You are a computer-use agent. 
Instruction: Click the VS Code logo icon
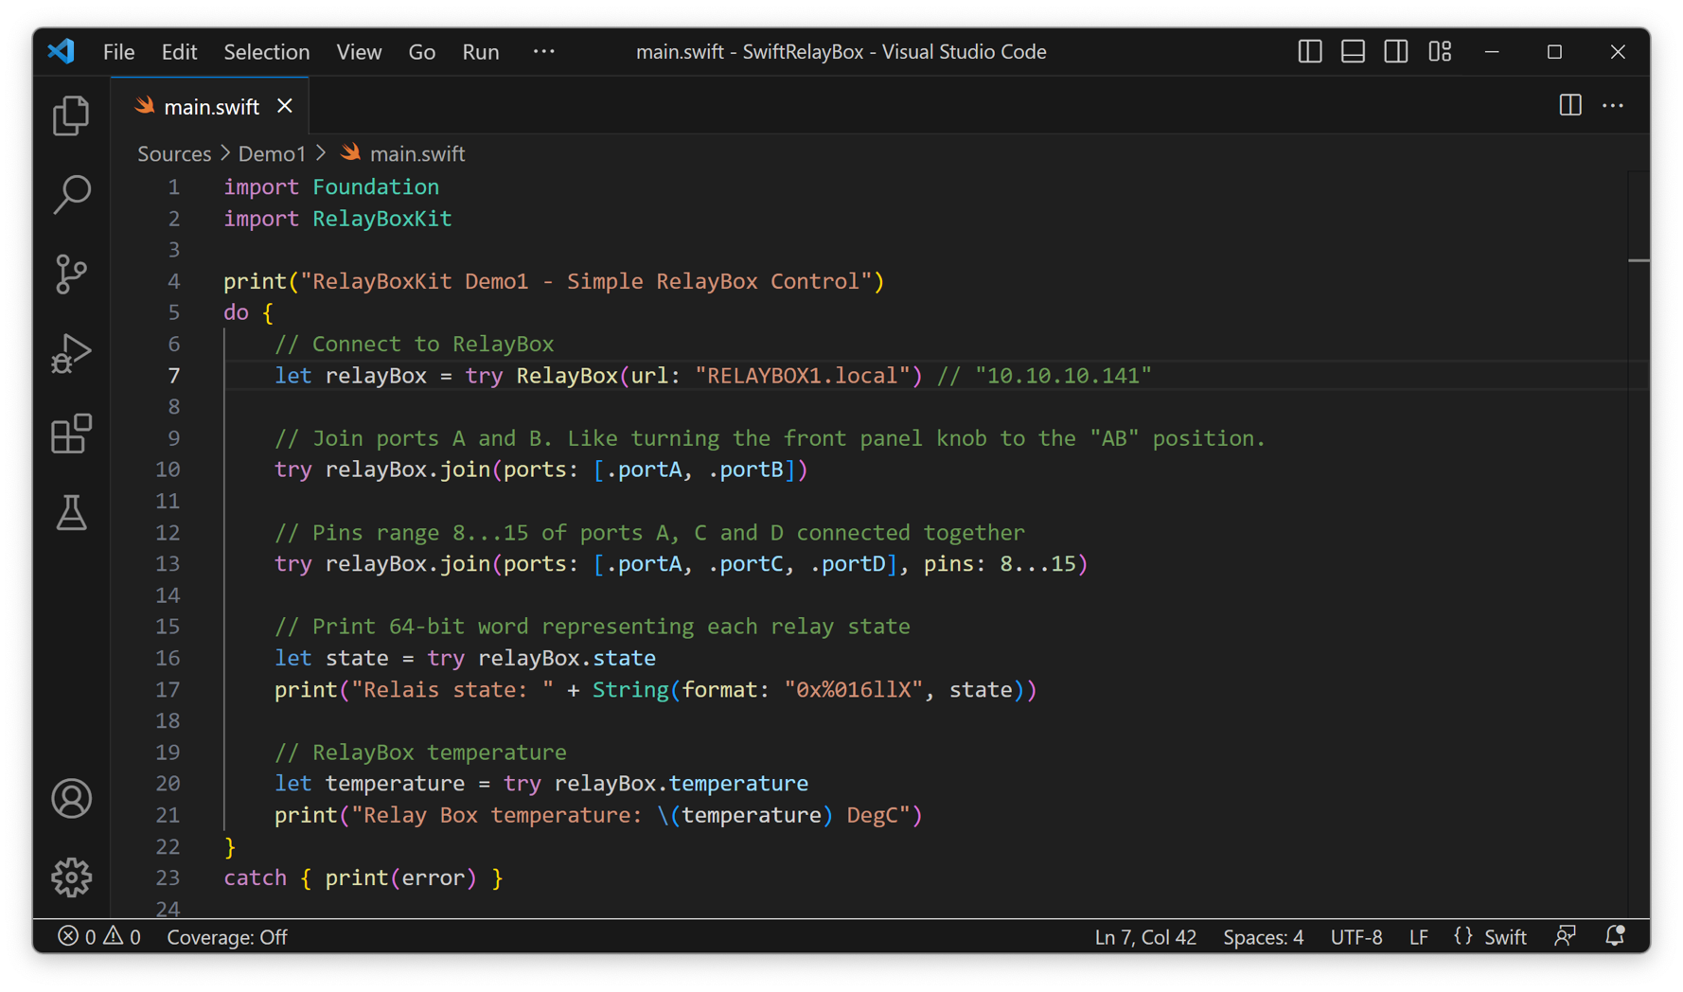[62, 51]
